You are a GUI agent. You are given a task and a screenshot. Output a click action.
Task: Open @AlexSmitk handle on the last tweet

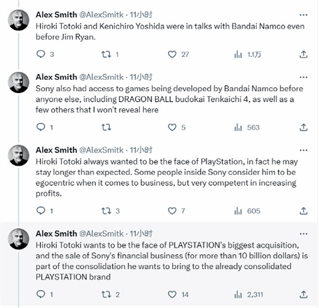[103, 233]
